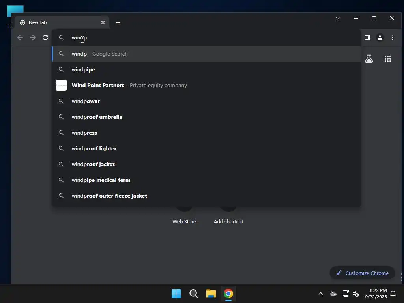404x303 pixels.
Task: Open the Google apps grid icon
Action: pos(388,59)
